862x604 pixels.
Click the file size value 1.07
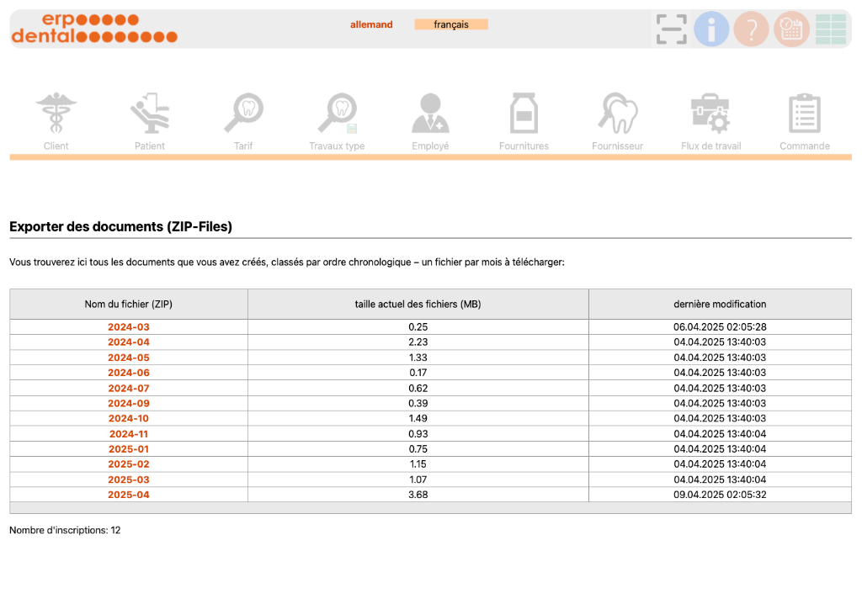pyautogui.click(x=418, y=479)
